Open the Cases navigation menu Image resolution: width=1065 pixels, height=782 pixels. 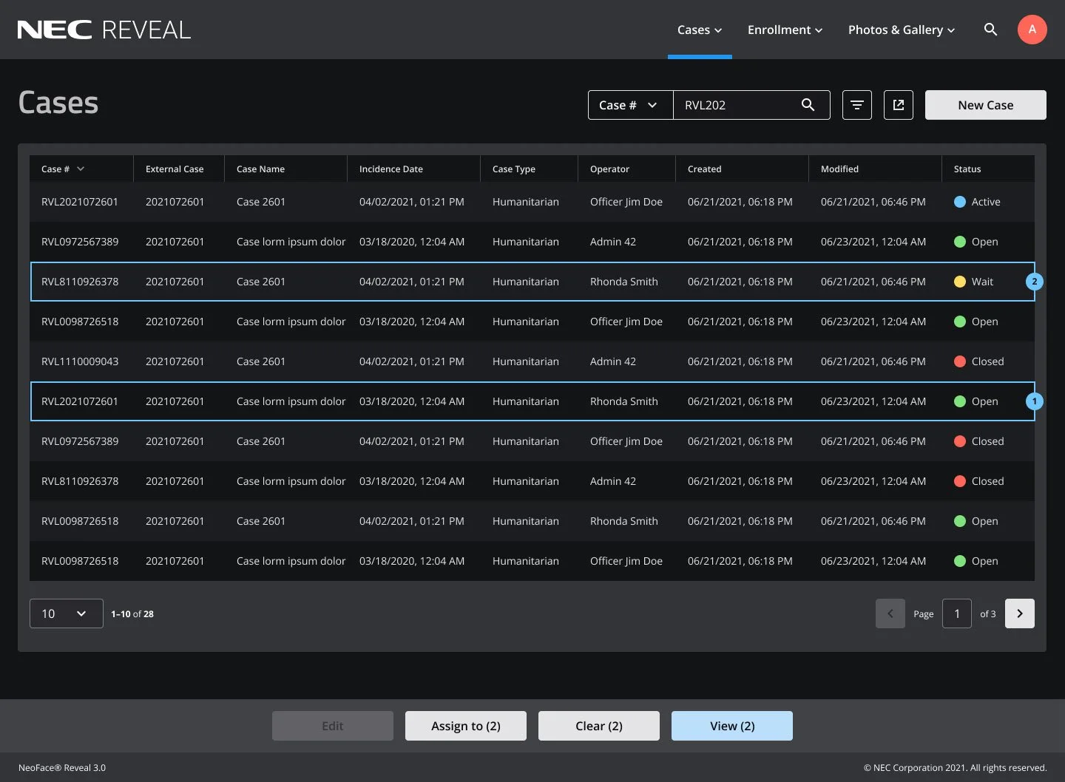click(700, 30)
